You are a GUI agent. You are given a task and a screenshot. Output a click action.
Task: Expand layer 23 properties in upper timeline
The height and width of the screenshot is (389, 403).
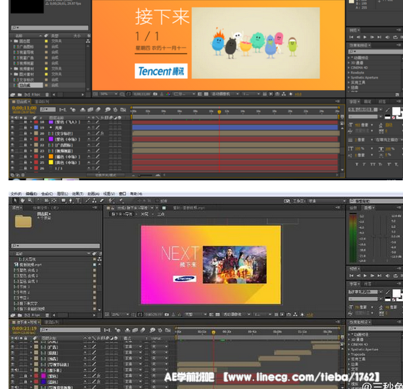pos(31,151)
